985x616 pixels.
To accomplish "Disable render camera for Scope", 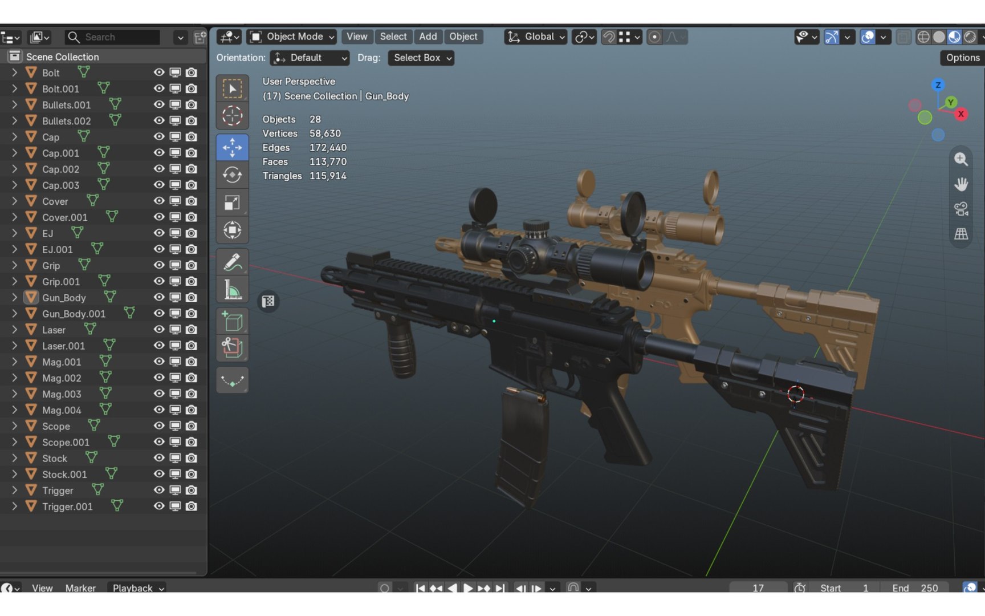I will click(192, 426).
